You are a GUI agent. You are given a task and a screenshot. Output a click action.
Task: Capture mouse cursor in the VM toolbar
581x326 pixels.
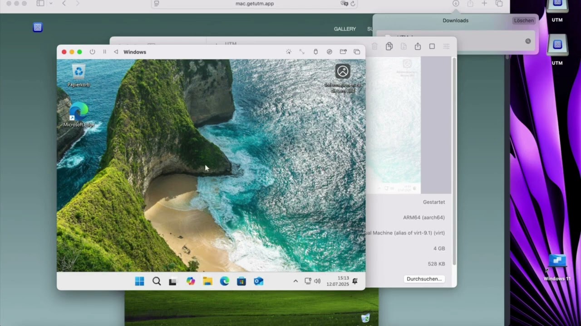(x=289, y=52)
